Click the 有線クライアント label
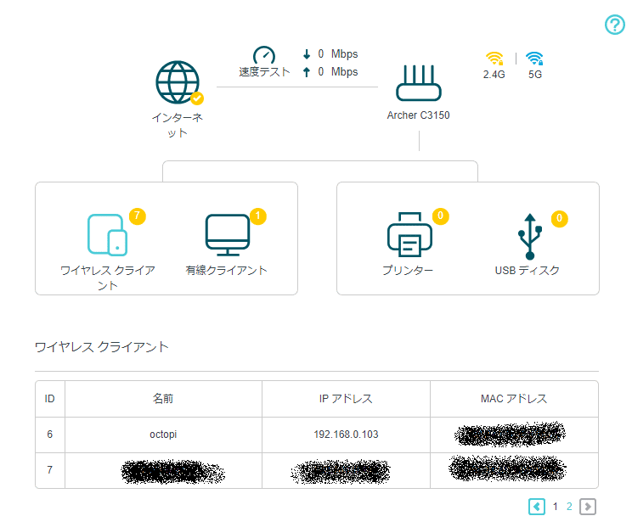The image size is (632, 516). (x=227, y=270)
